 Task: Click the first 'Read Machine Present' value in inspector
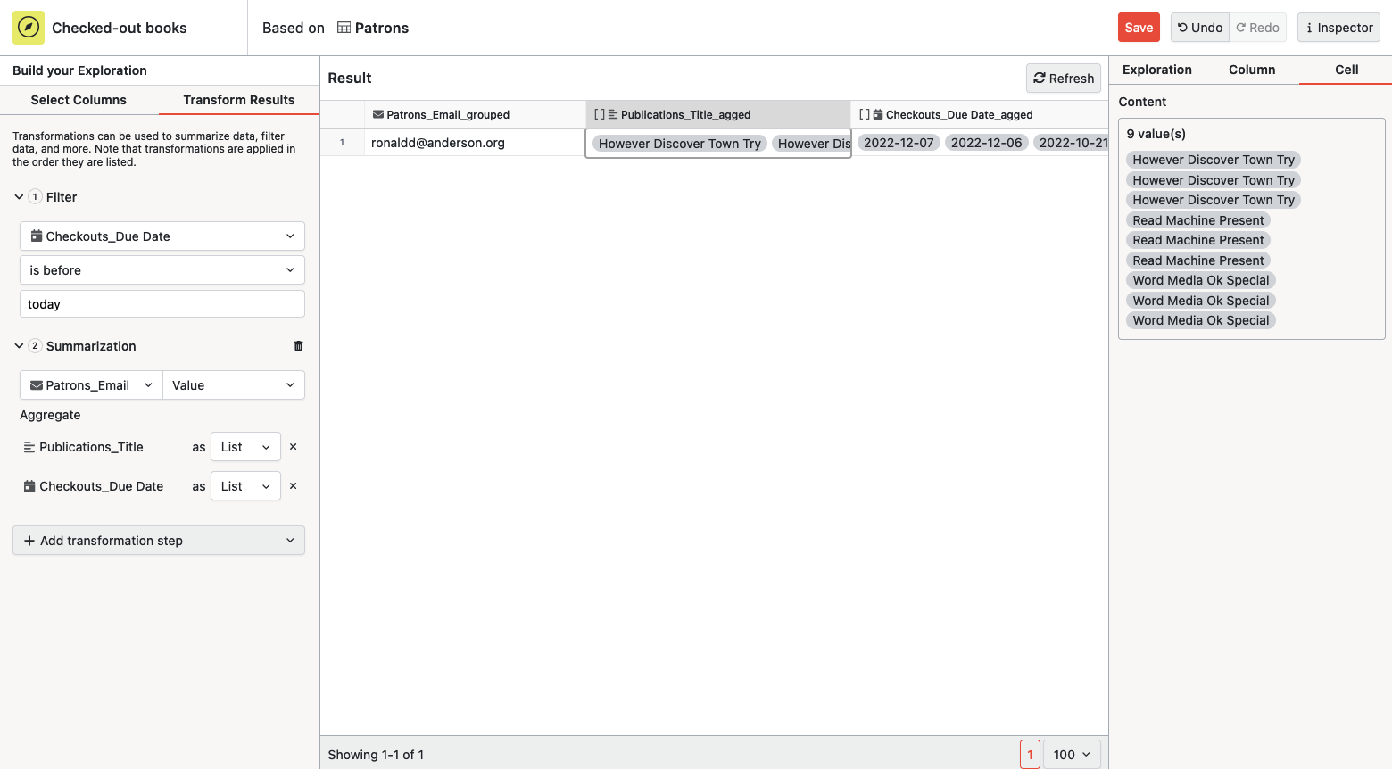(1198, 220)
